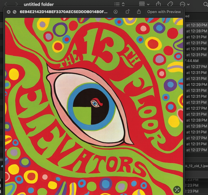
Task: Click the Markup pen icon in Quick Look
Action: [115, 12]
